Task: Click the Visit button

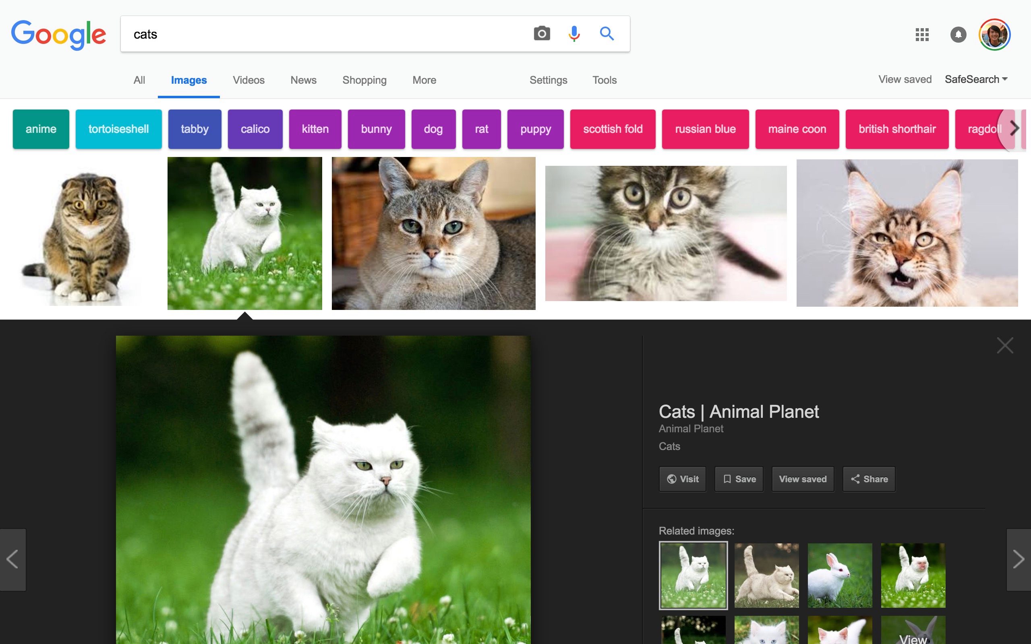Action: 683,479
